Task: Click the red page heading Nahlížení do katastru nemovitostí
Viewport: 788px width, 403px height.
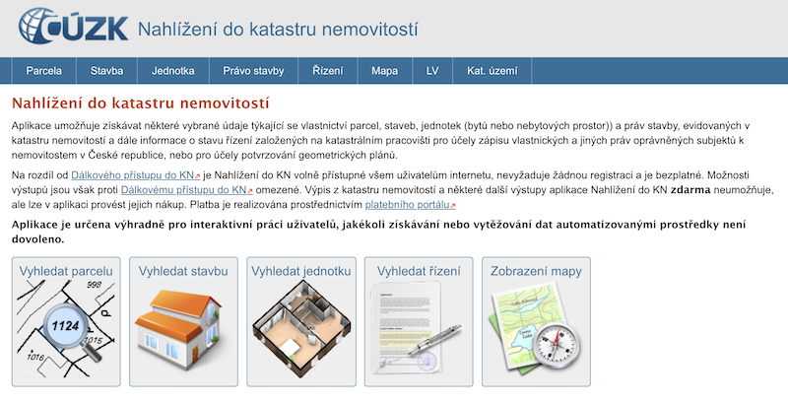Action: point(140,103)
